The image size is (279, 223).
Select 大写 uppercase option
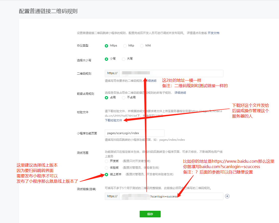(123, 59)
